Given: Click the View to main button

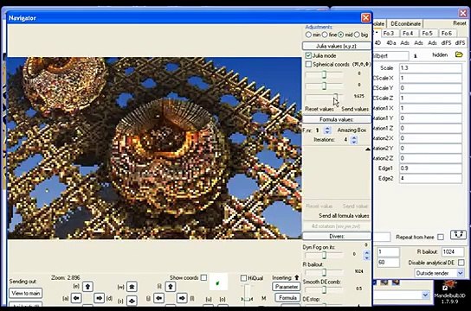Looking at the screenshot, I should coord(26,293).
